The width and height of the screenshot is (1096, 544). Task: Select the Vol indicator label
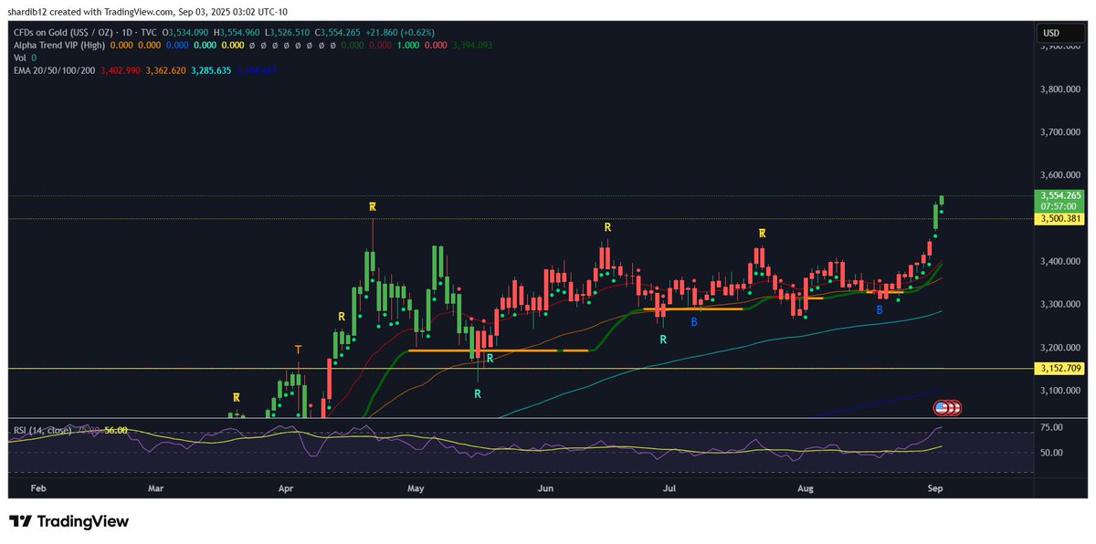coord(20,57)
